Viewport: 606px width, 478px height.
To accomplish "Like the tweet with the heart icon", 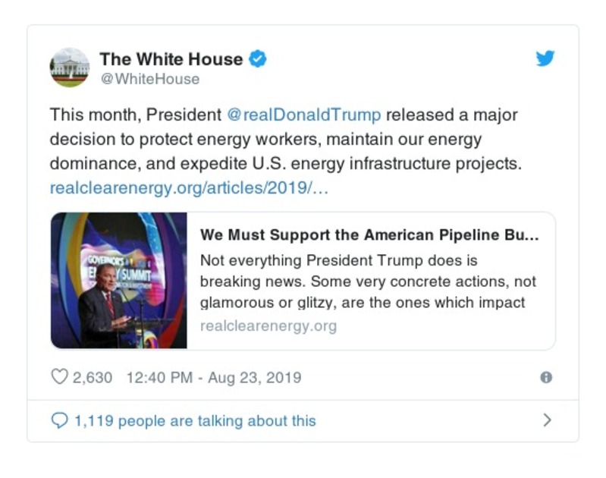I will [58, 377].
